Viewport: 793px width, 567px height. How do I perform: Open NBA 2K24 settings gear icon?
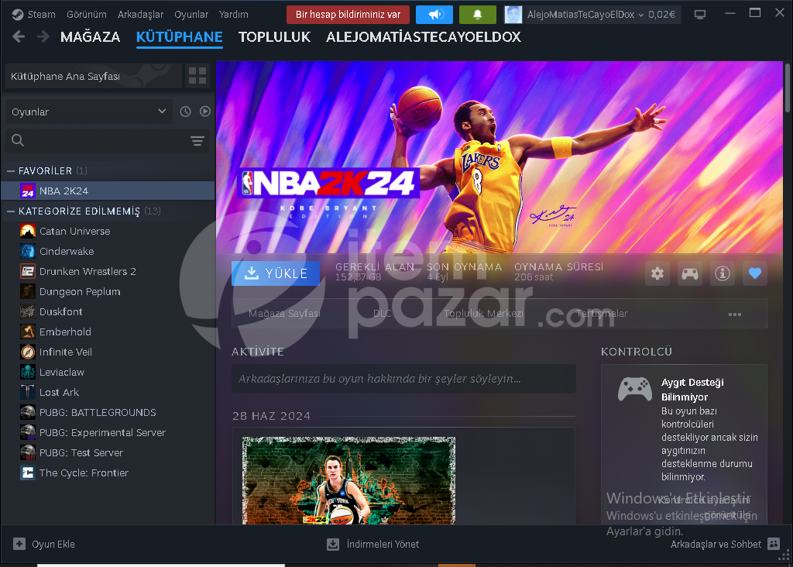pos(657,273)
